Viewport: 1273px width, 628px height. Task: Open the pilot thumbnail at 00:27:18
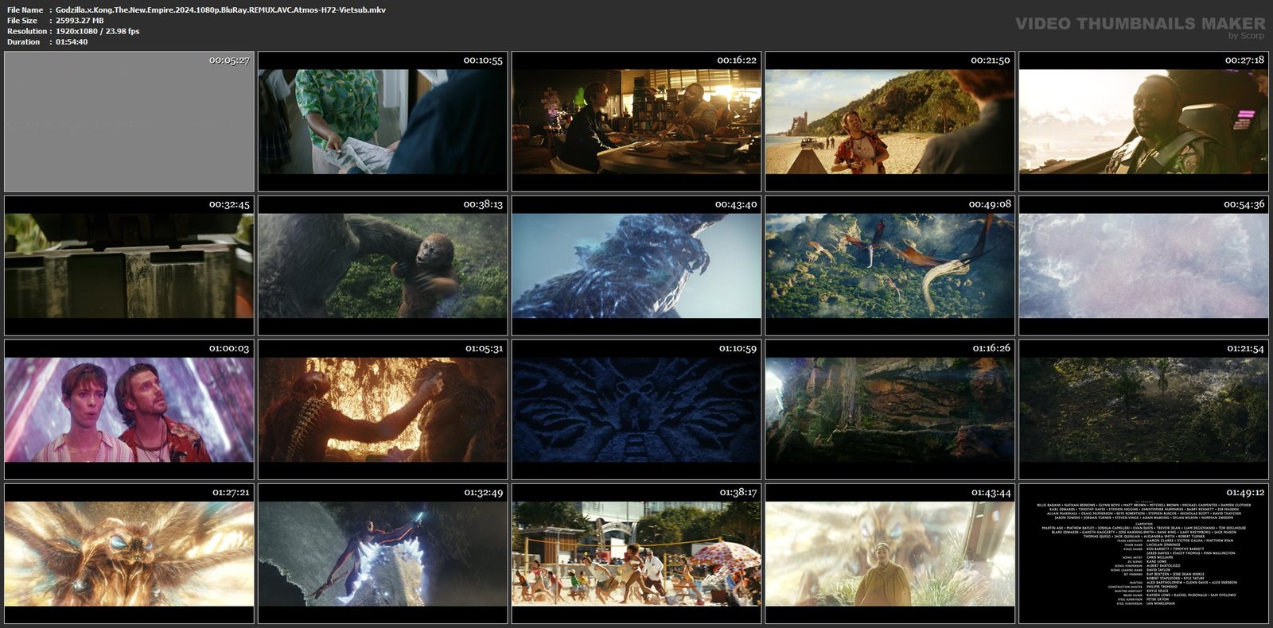pyautogui.click(x=1144, y=122)
